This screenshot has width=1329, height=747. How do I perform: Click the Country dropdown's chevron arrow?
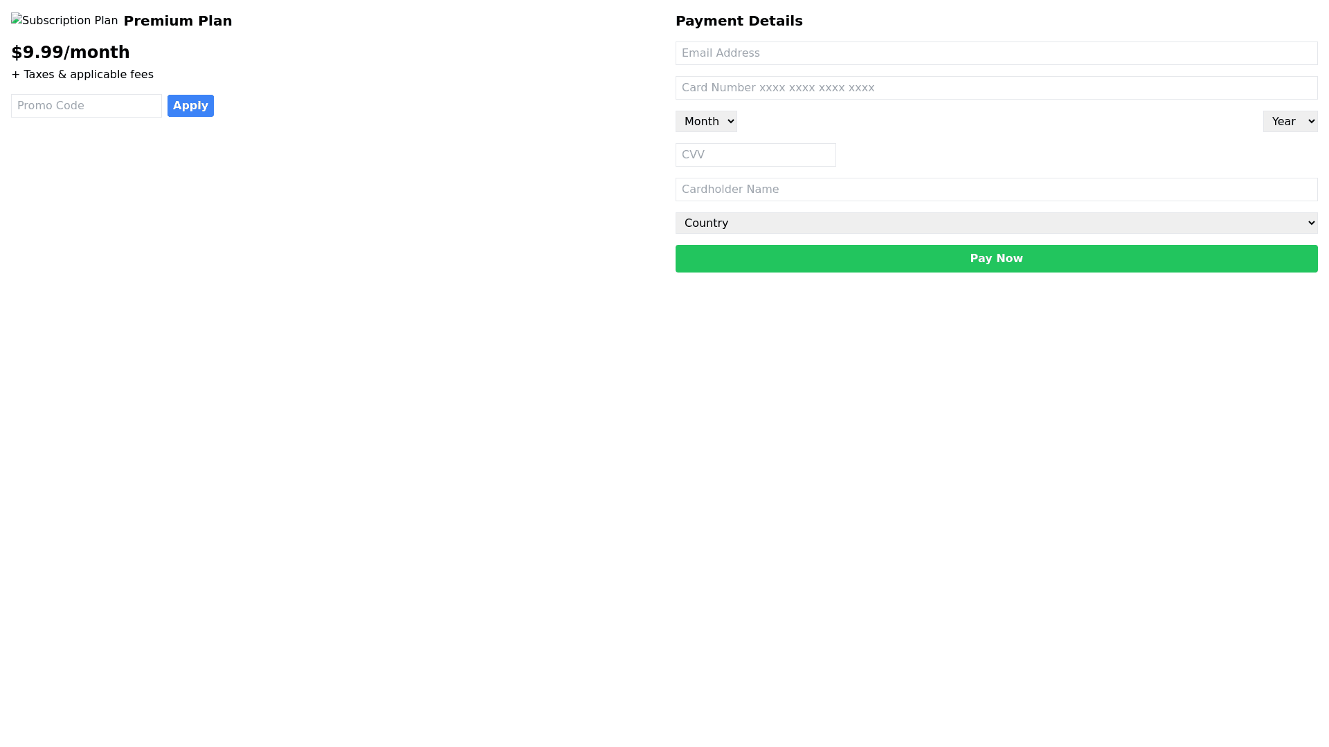1311,223
